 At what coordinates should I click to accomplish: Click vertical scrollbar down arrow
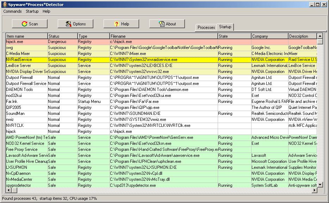[x=320, y=185]
